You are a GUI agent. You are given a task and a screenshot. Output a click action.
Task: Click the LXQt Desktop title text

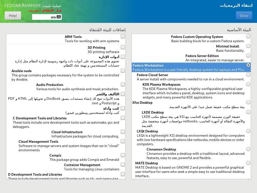pos(147,131)
